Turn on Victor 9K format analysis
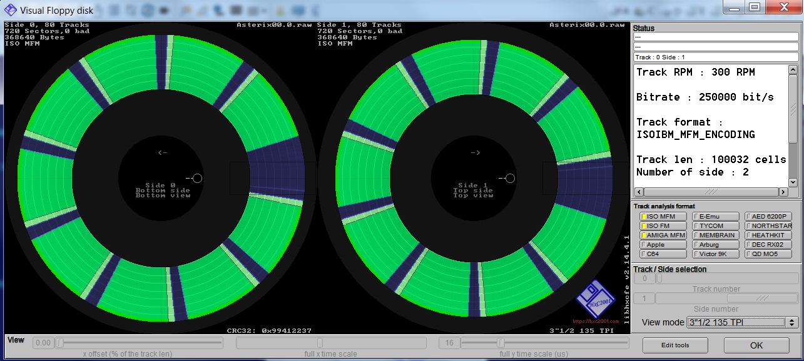 point(715,254)
